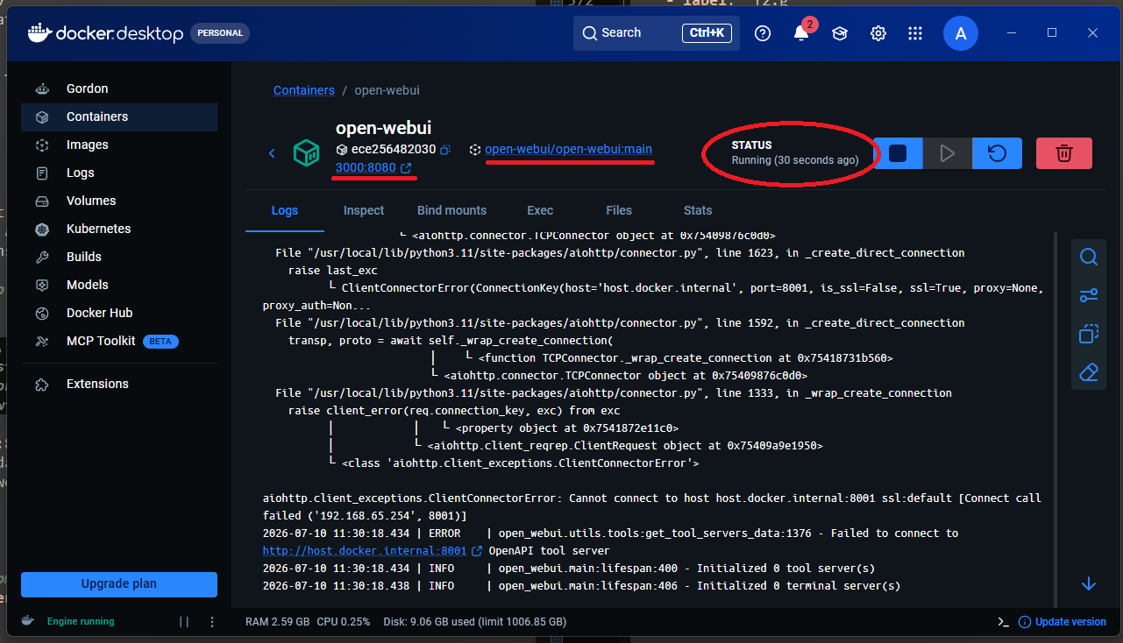Open the Learning center graduation-cap icon
This screenshot has width=1123, height=643.
840,33
